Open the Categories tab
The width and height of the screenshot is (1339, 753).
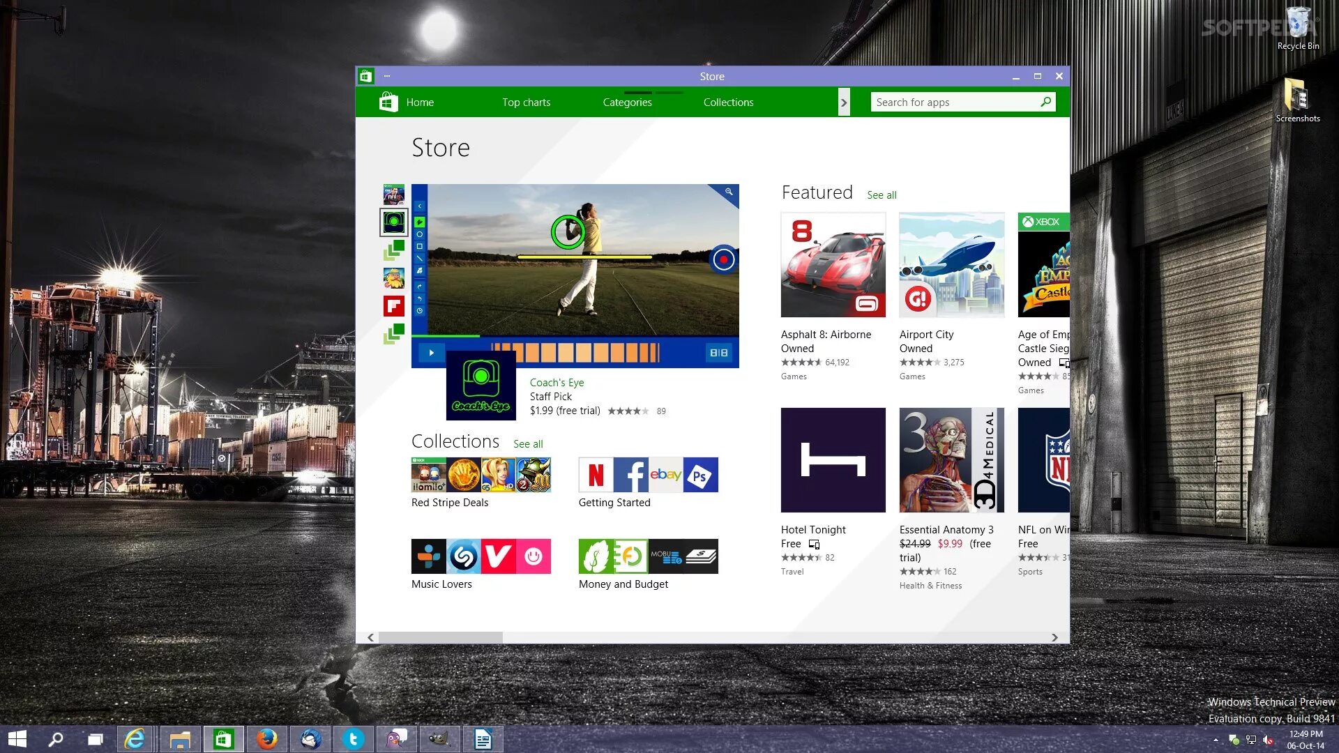pos(627,102)
